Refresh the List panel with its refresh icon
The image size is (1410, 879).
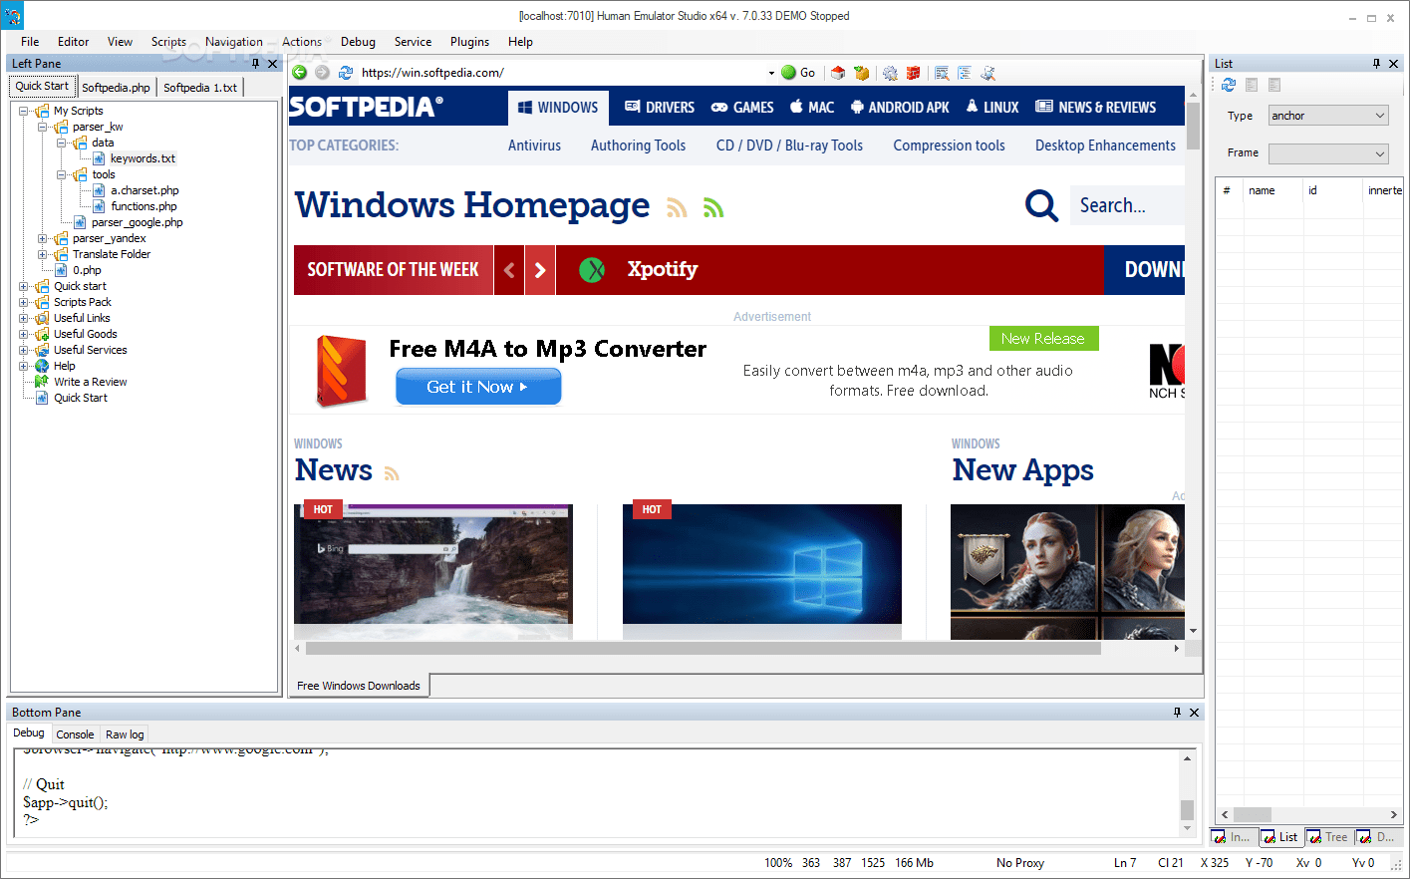click(1229, 84)
